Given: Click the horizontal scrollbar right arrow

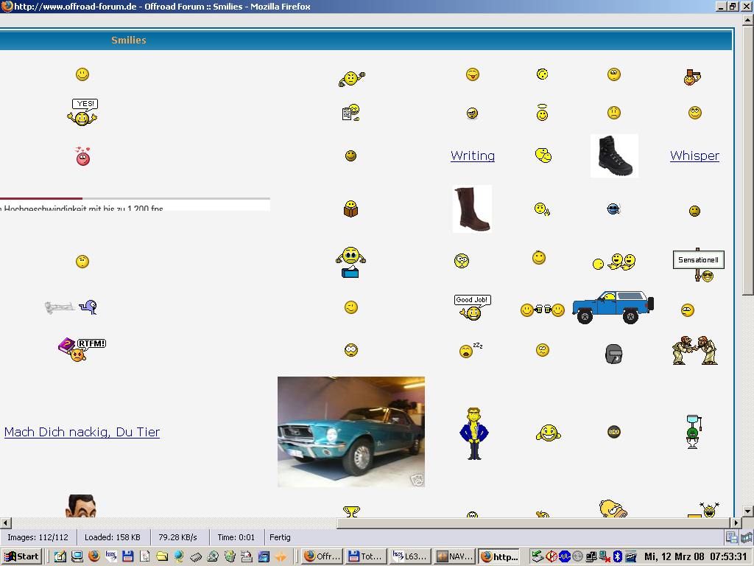Looking at the screenshot, I should (735, 523).
